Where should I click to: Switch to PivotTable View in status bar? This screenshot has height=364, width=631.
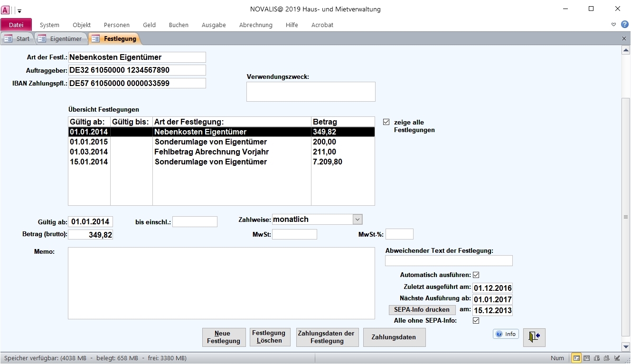pos(597,358)
